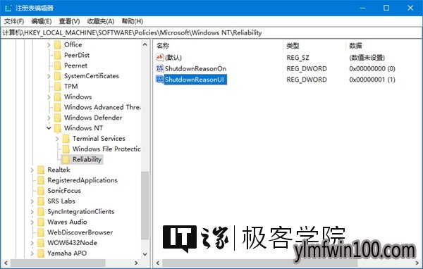Collapse the Windows NT tree node
423x269 pixels.
point(49,128)
